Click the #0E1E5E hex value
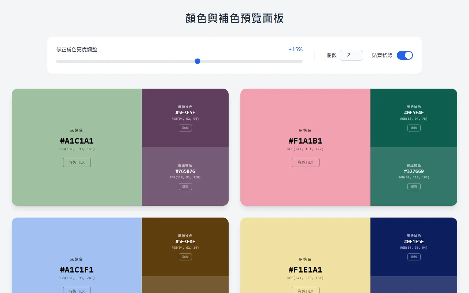The image size is (469, 293). pos(414,242)
